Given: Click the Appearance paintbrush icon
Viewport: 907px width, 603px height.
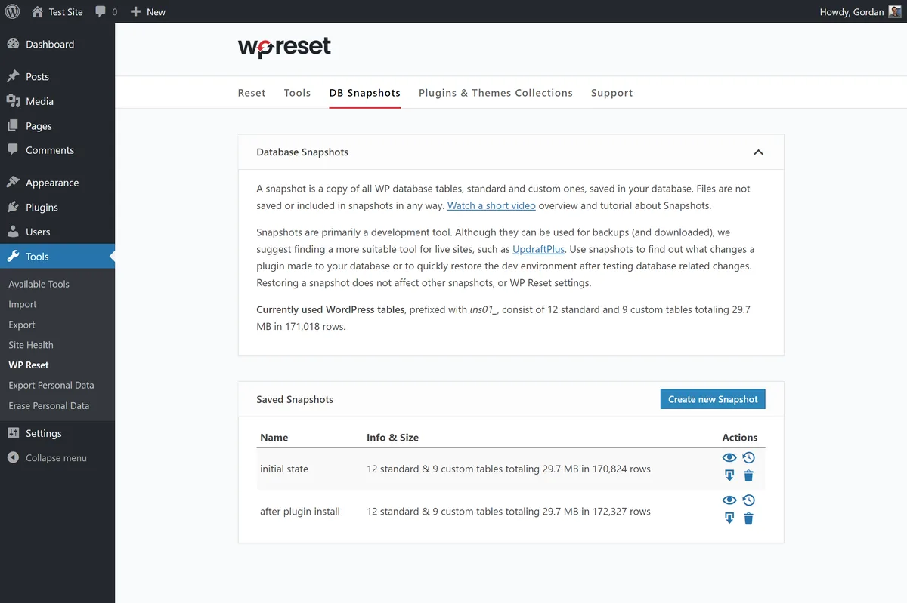Looking at the screenshot, I should pyautogui.click(x=13, y=182).
